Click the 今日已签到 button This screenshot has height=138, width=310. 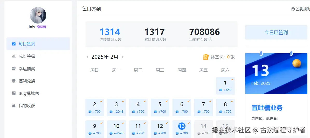click(276, 33)
